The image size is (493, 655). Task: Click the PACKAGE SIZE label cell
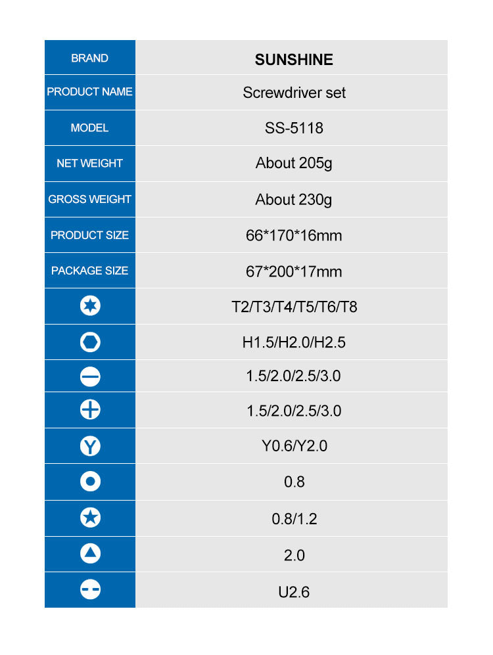click(x=90, y=270)
